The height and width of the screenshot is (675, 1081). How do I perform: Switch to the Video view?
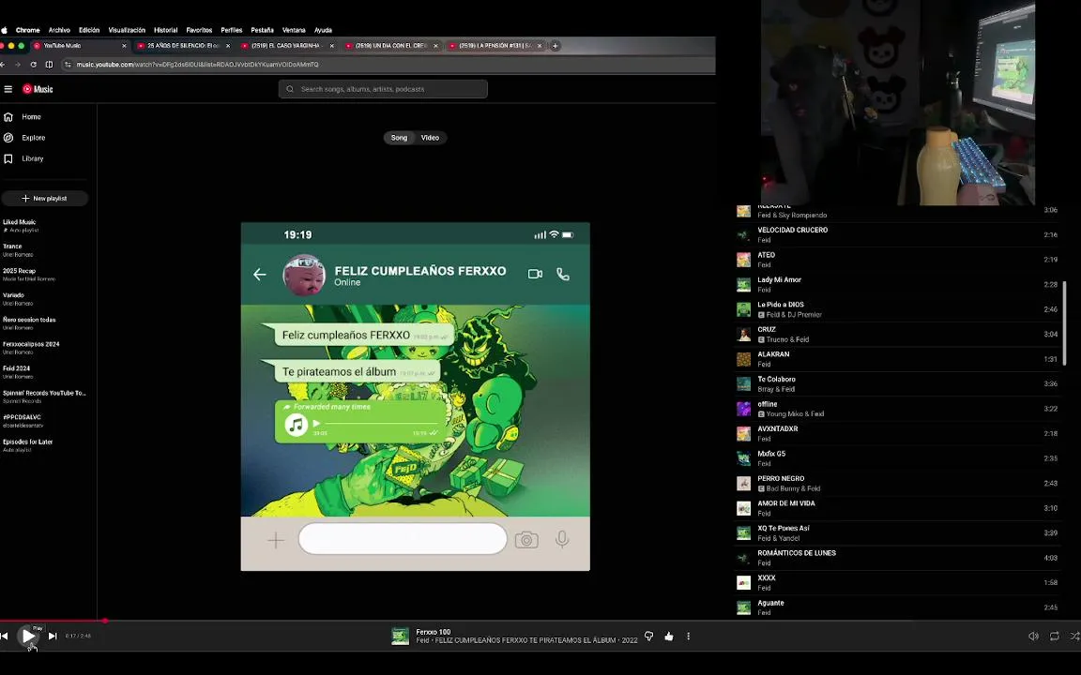pyautogui.click(x=430, y=138)
